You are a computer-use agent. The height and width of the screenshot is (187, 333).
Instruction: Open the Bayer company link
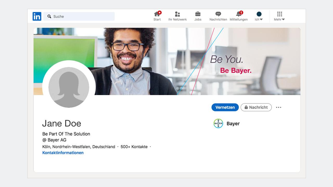point(233,124)
